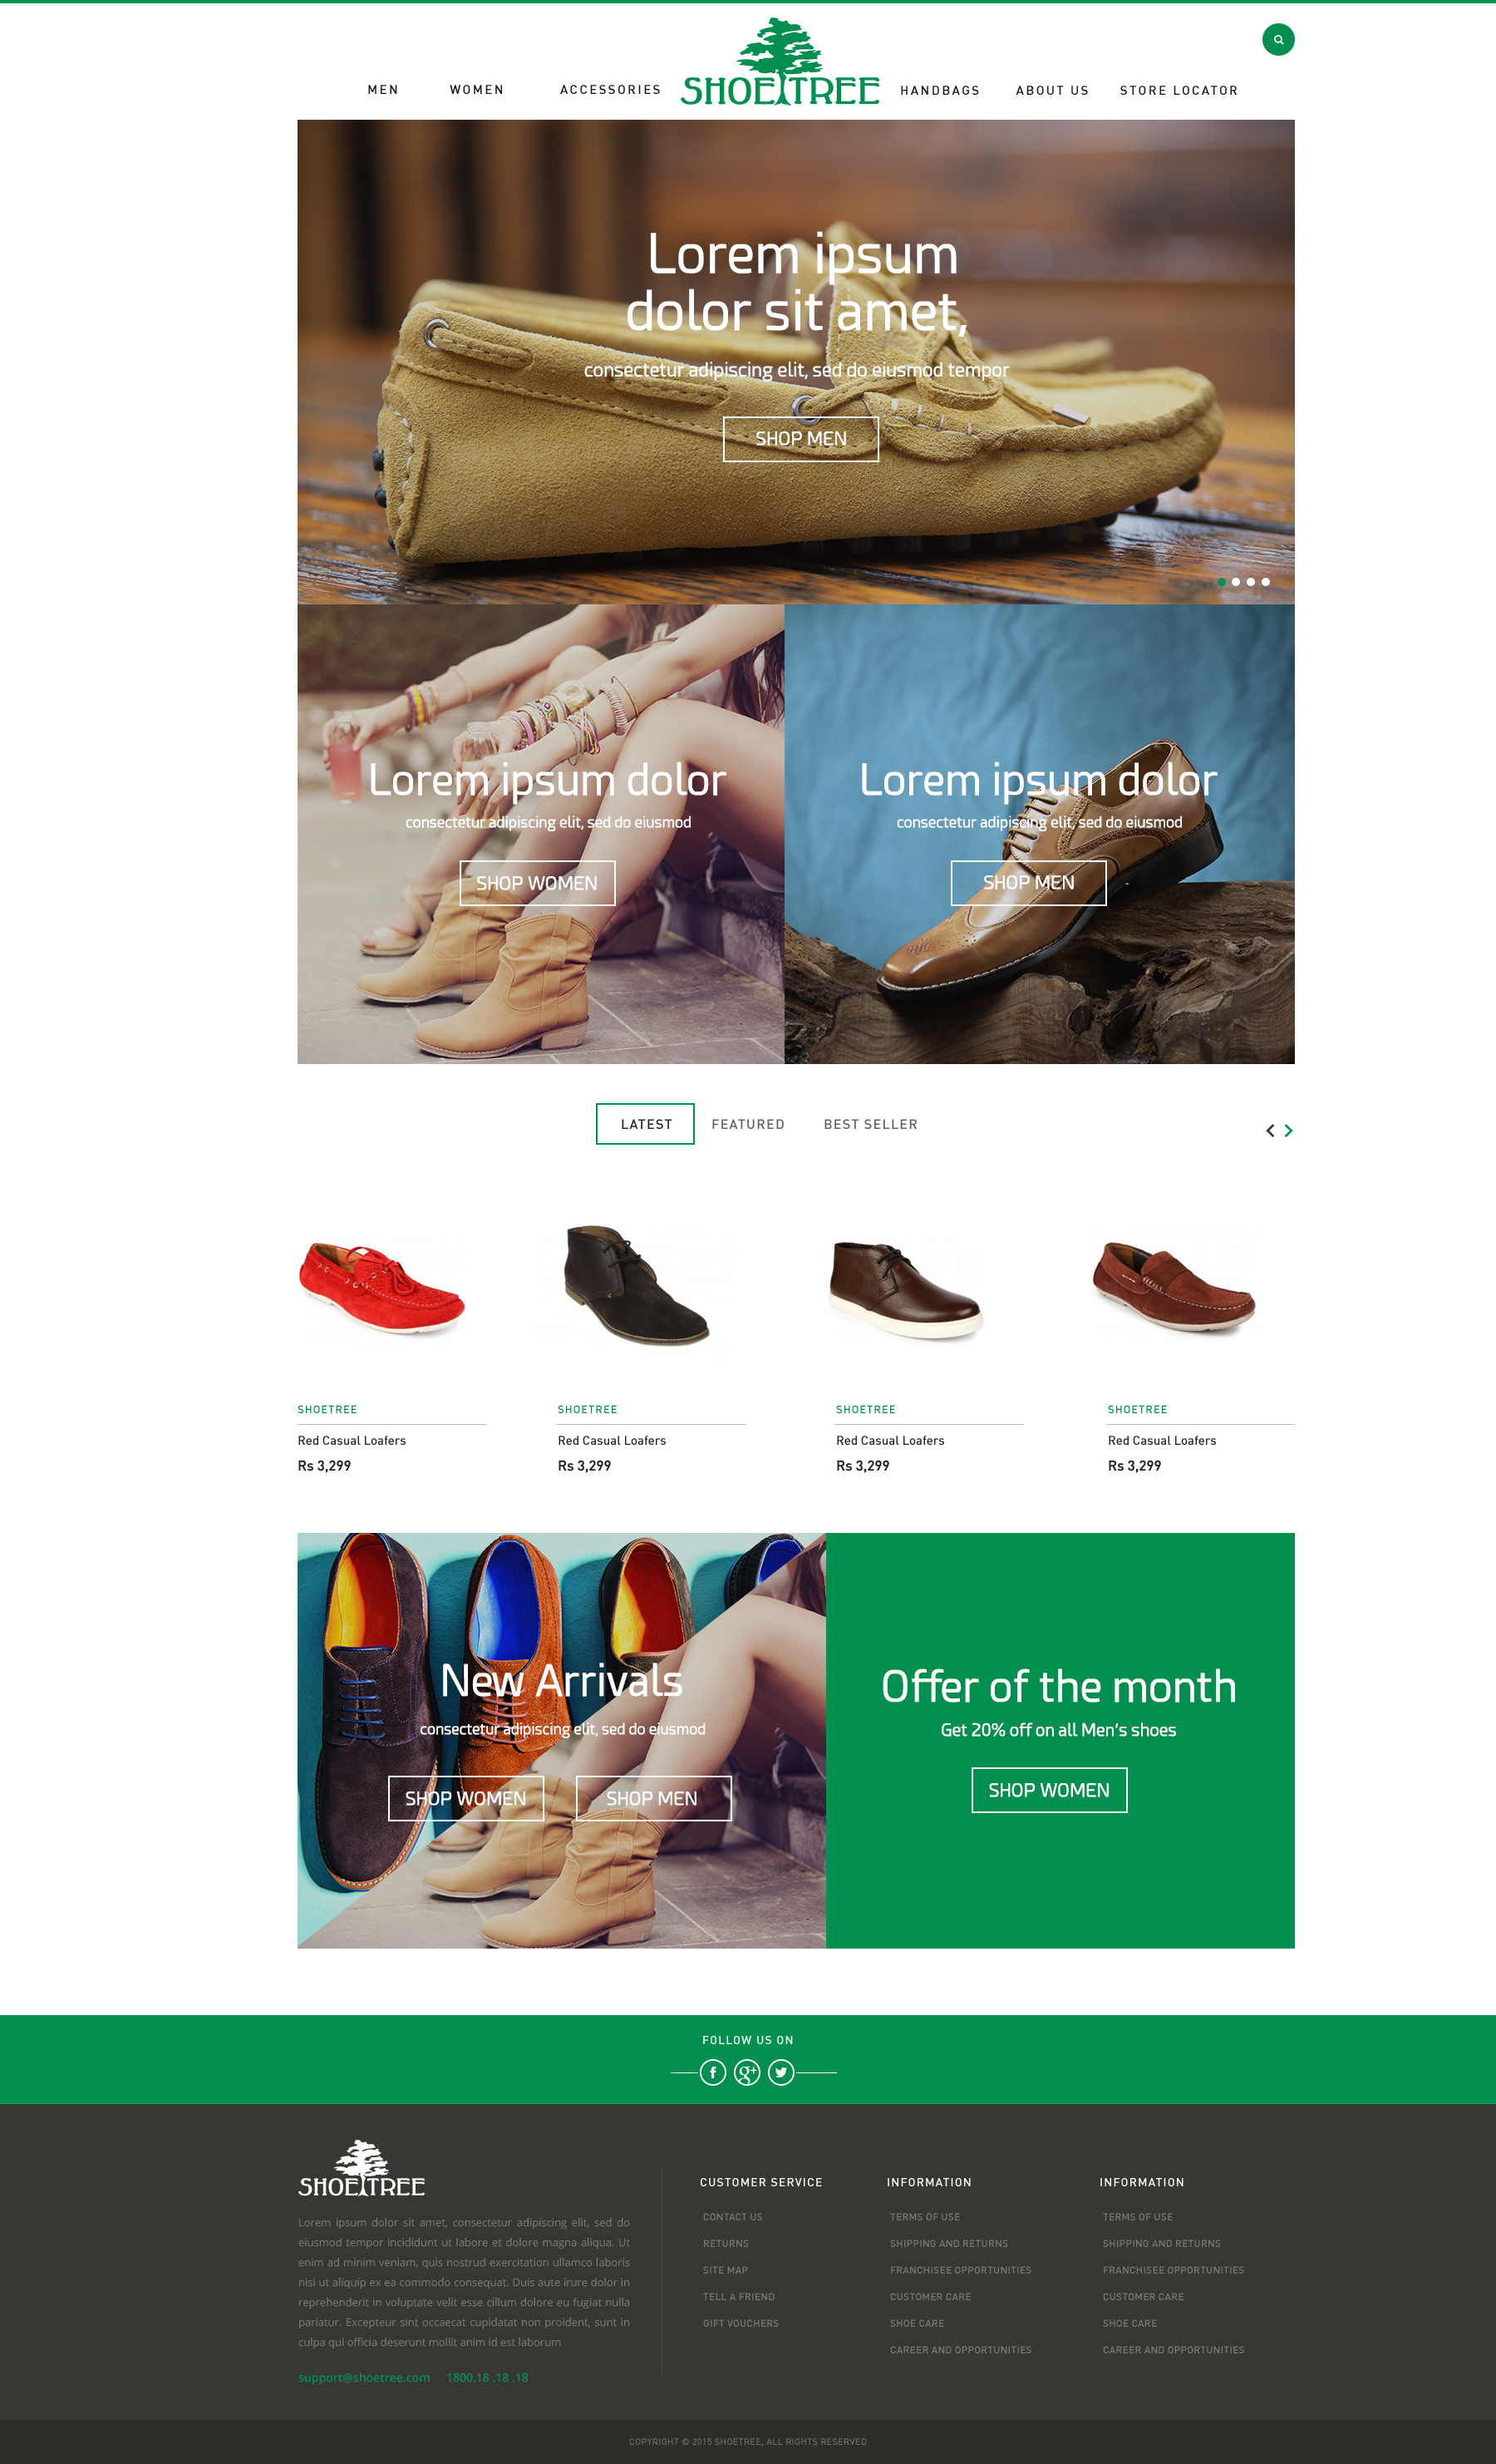
Task: Go to next products with right chevron
Action: (1289, 1130)
